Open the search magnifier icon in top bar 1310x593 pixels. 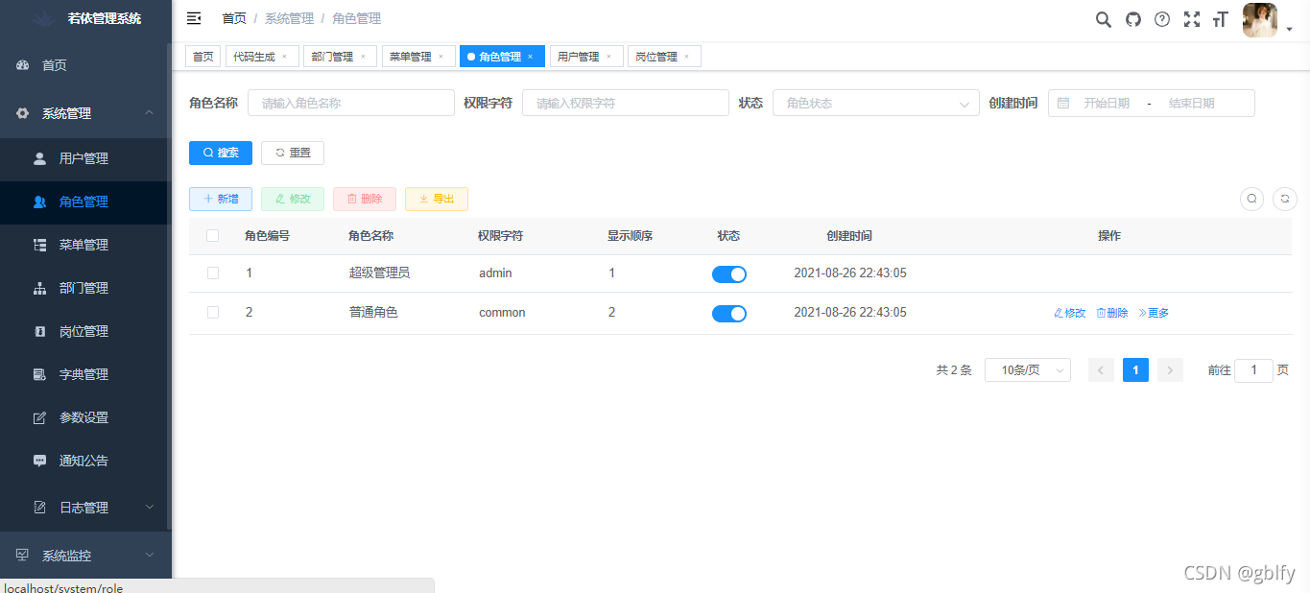coord(1103,18)
